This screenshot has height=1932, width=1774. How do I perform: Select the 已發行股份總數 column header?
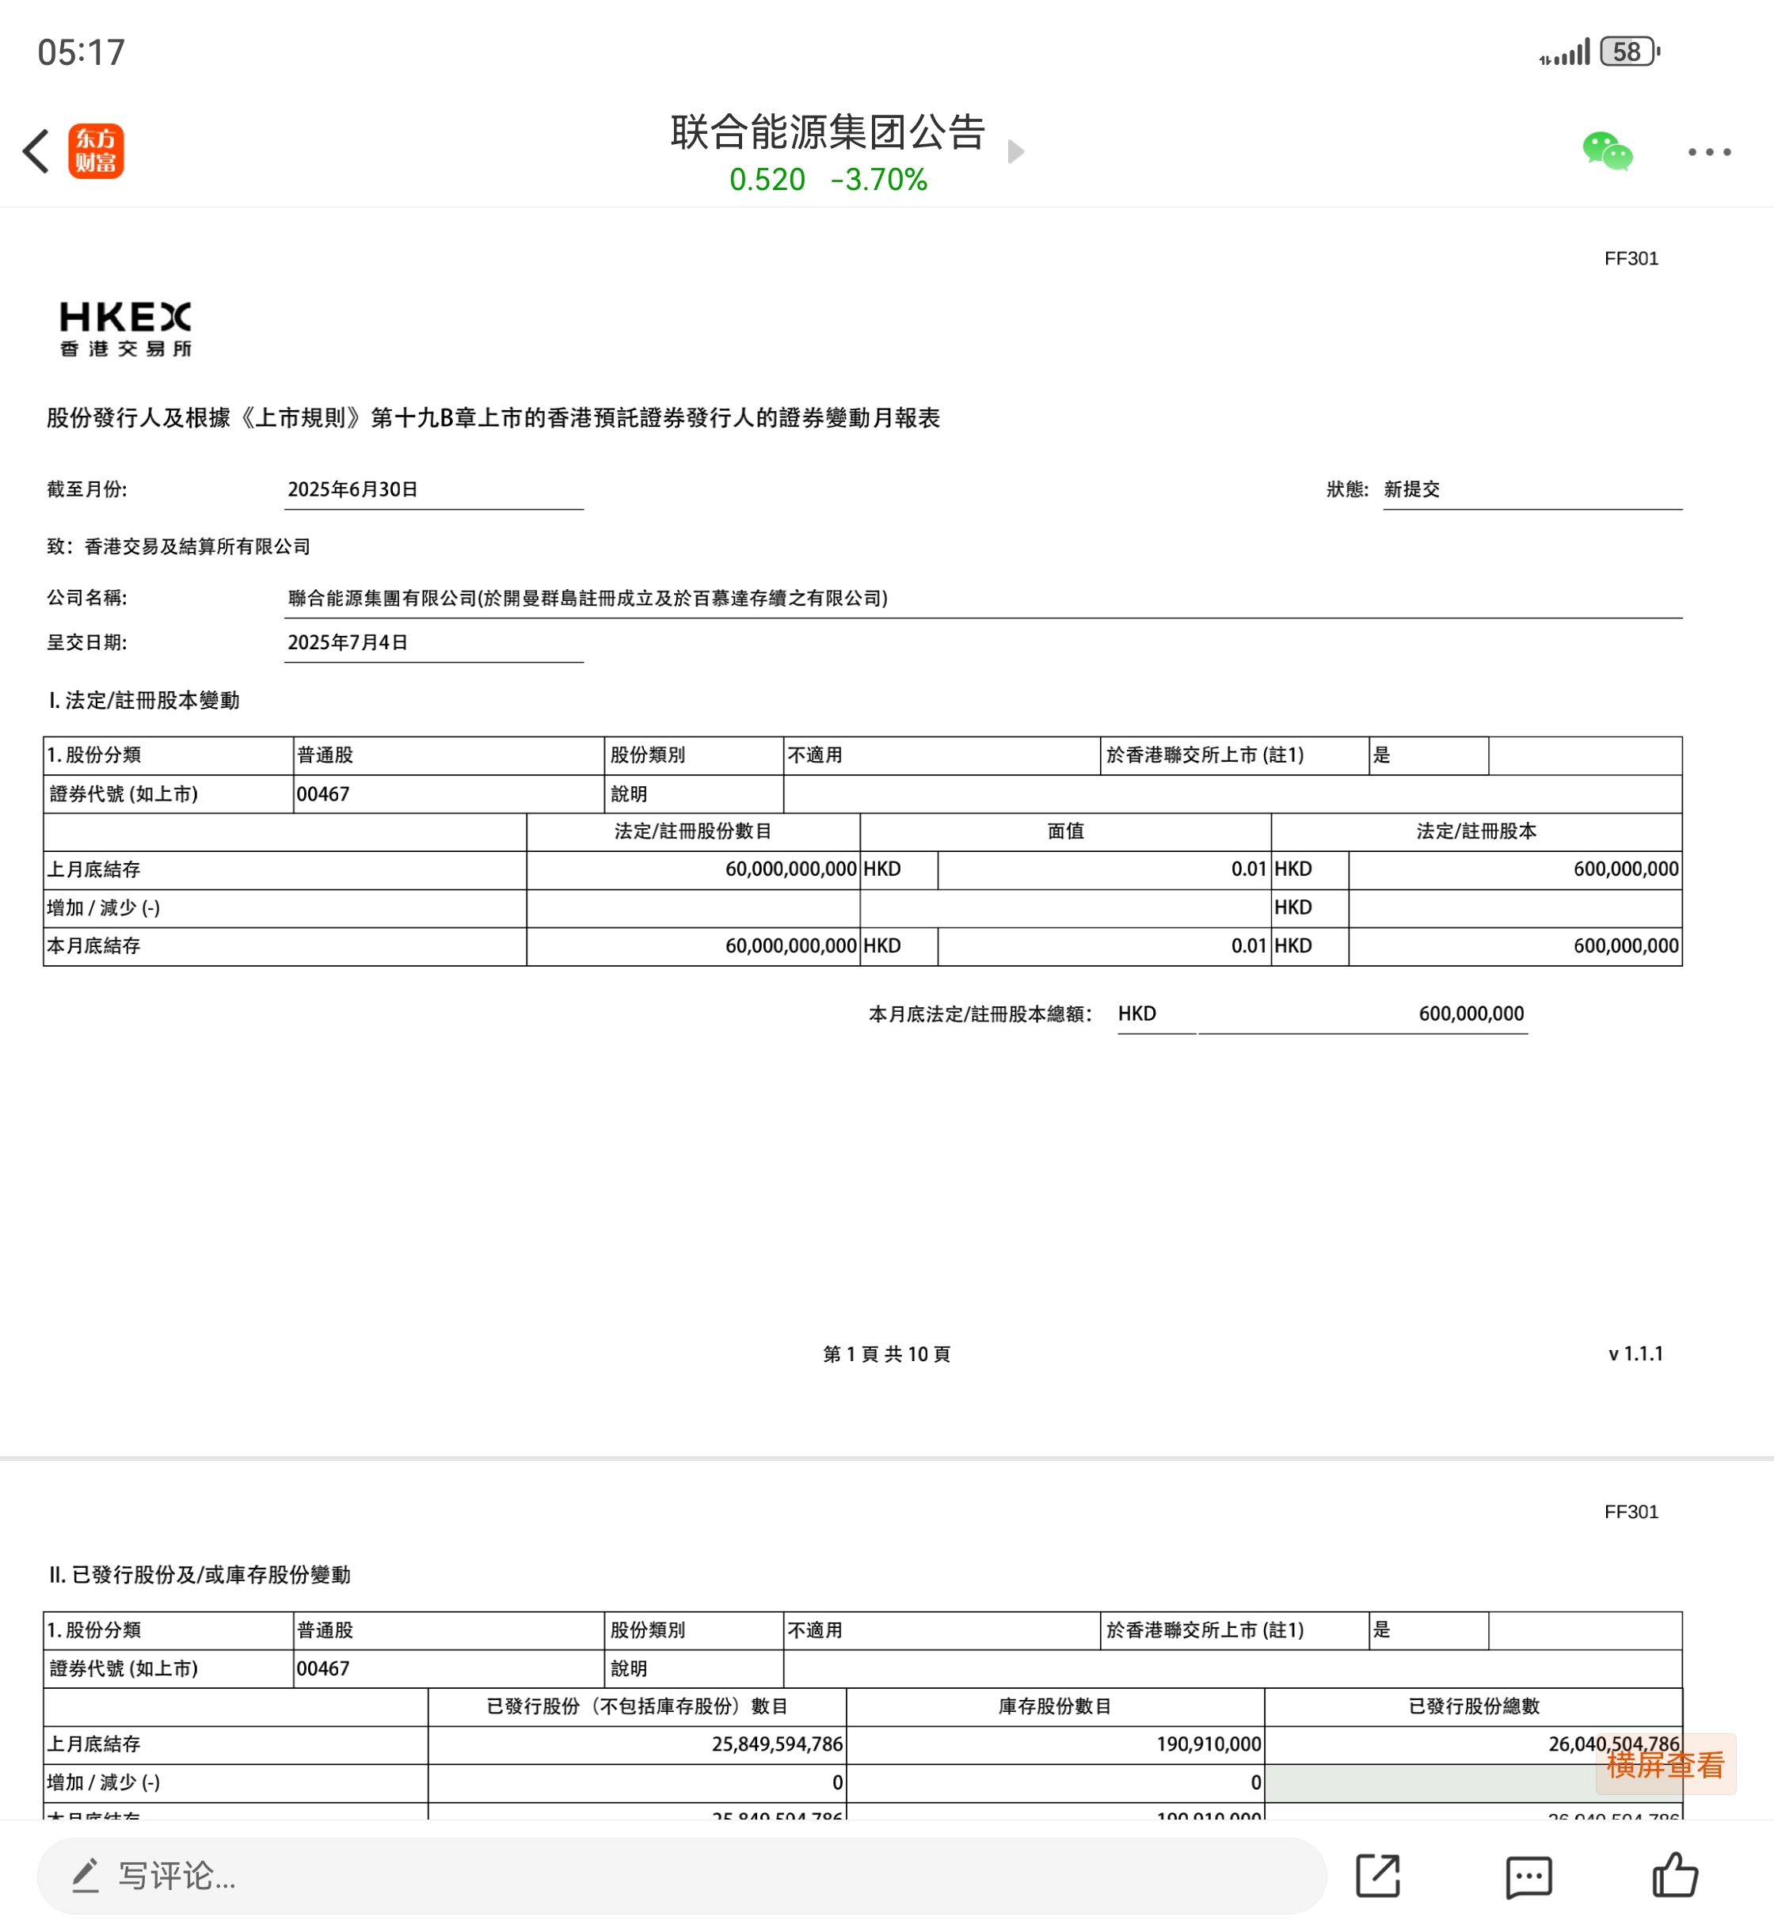1474,1706
